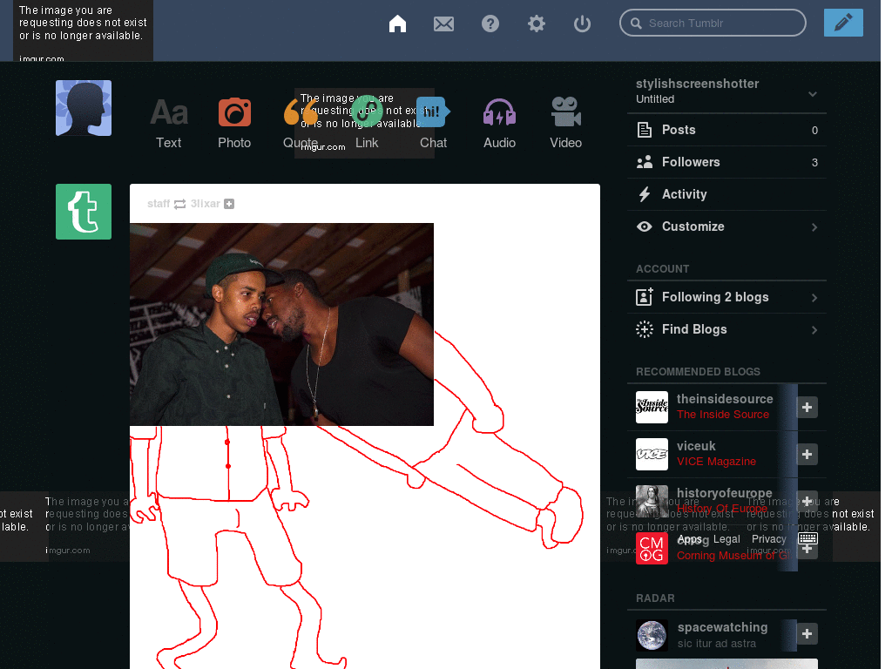
Task: Go to the Tumblr home dashboard icon
Action: tap(397, 24)
